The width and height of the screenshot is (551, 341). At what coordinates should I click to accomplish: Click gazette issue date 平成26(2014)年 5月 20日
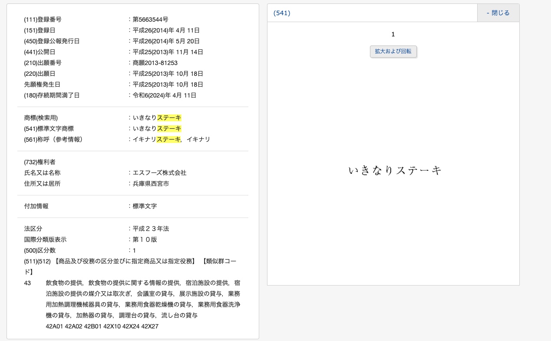166,41
